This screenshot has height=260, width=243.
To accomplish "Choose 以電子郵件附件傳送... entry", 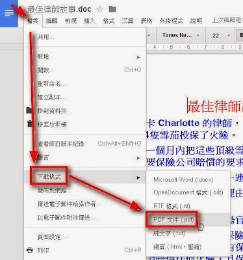I will tap(85, 218).
